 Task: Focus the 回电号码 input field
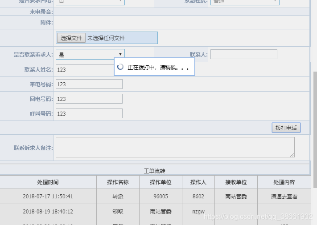coord(89,99)
